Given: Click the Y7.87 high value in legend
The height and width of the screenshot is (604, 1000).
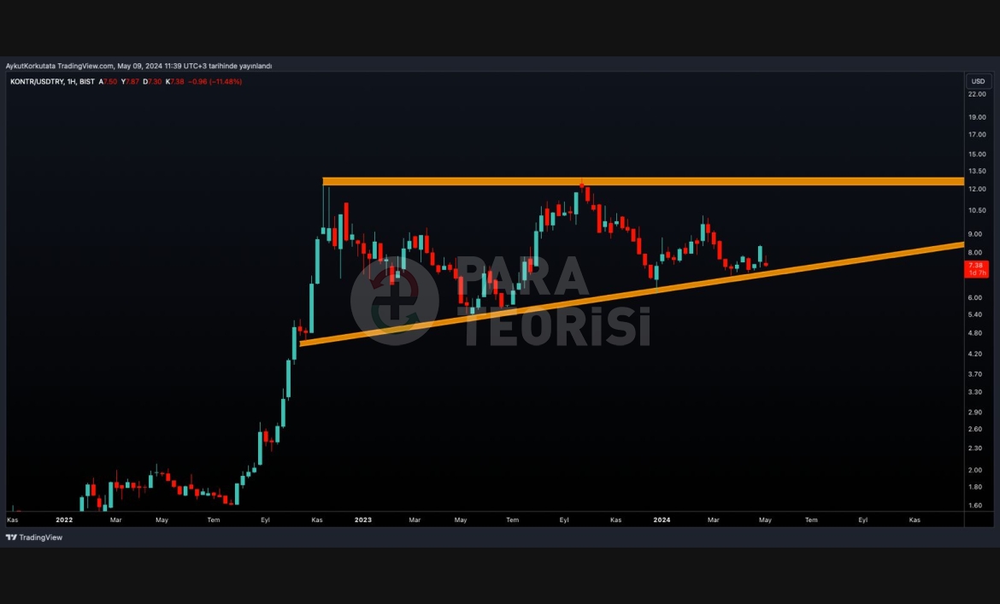Looking at the screenshot, I should [x=130, y=81].
